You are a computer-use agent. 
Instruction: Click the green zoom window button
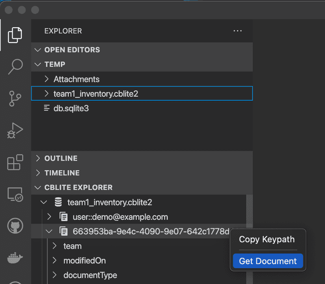coord(35,10)
